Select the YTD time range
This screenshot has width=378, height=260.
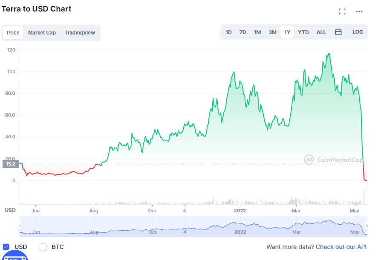(303, 32)
